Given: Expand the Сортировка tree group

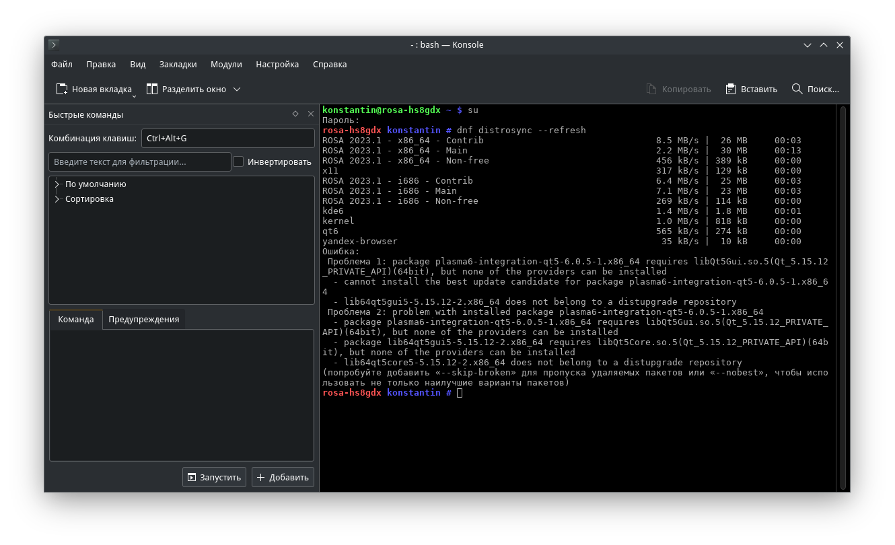Looking at the screenshot, I should pos(57,199).
